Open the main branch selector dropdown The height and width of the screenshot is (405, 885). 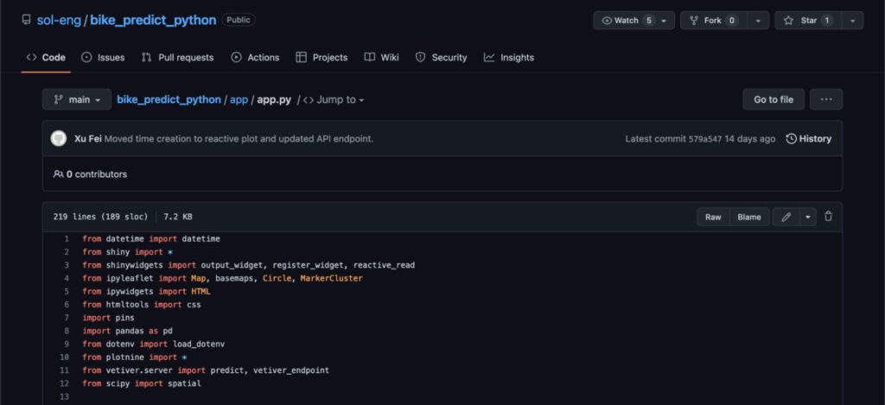point(77,99)
